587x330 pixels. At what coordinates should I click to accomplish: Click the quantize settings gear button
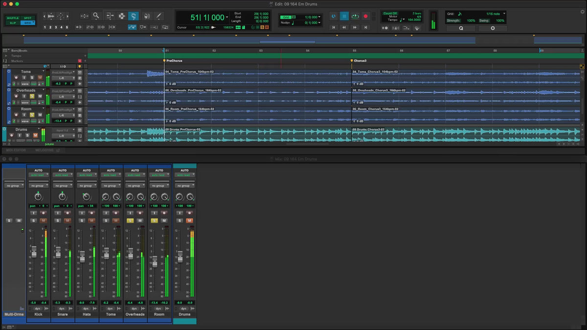(x=492, y=28)
